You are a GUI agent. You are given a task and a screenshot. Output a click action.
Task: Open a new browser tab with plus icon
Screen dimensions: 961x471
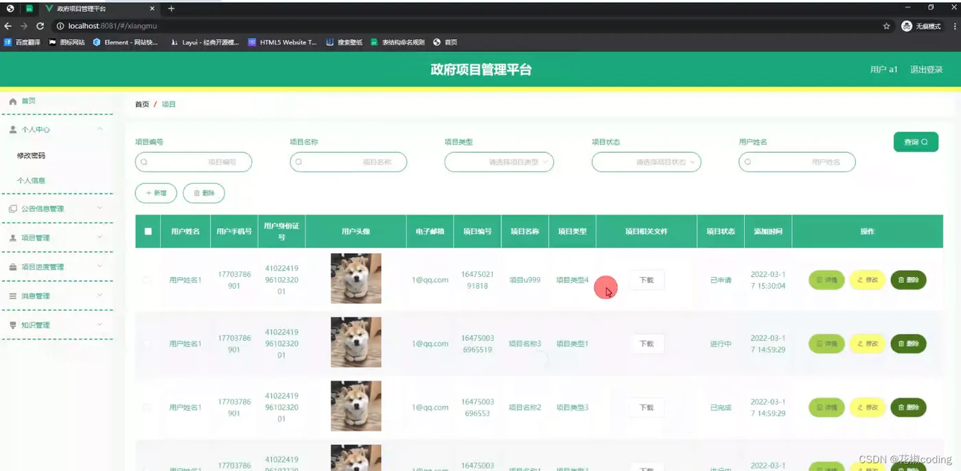tap(172, 8)
